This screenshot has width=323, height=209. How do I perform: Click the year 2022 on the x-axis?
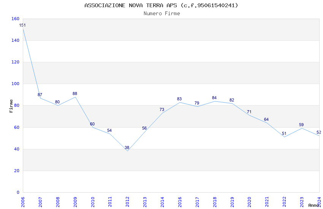(x=285, y=202)
